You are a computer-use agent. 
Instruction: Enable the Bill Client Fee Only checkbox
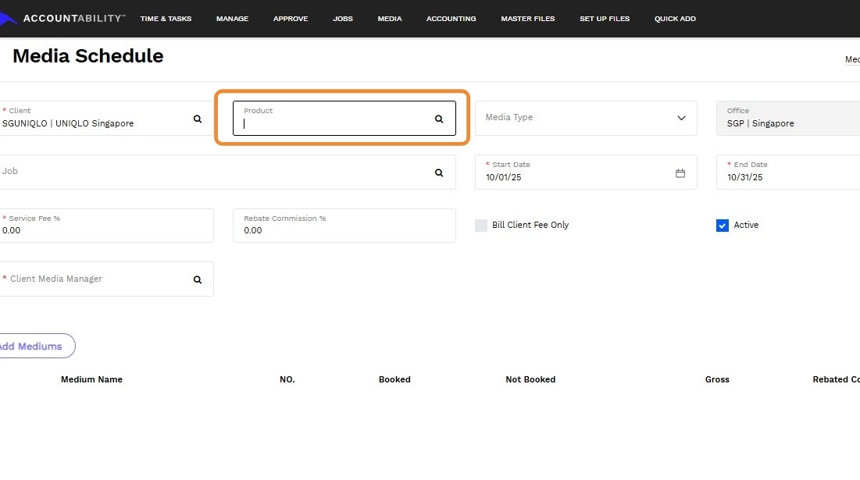481,226
